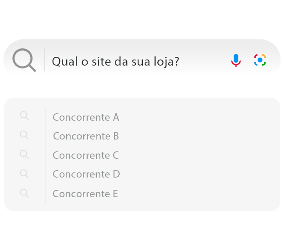Focus the "Qual o site da sua loja?" field
The width and height of the screenshot is (284, 234).
(116, 61)
